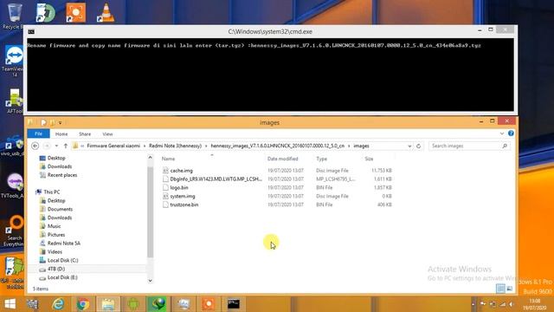This screenshot has height=312, width=554.
Task: Click the volume icon in system tray
Action: 512,304
